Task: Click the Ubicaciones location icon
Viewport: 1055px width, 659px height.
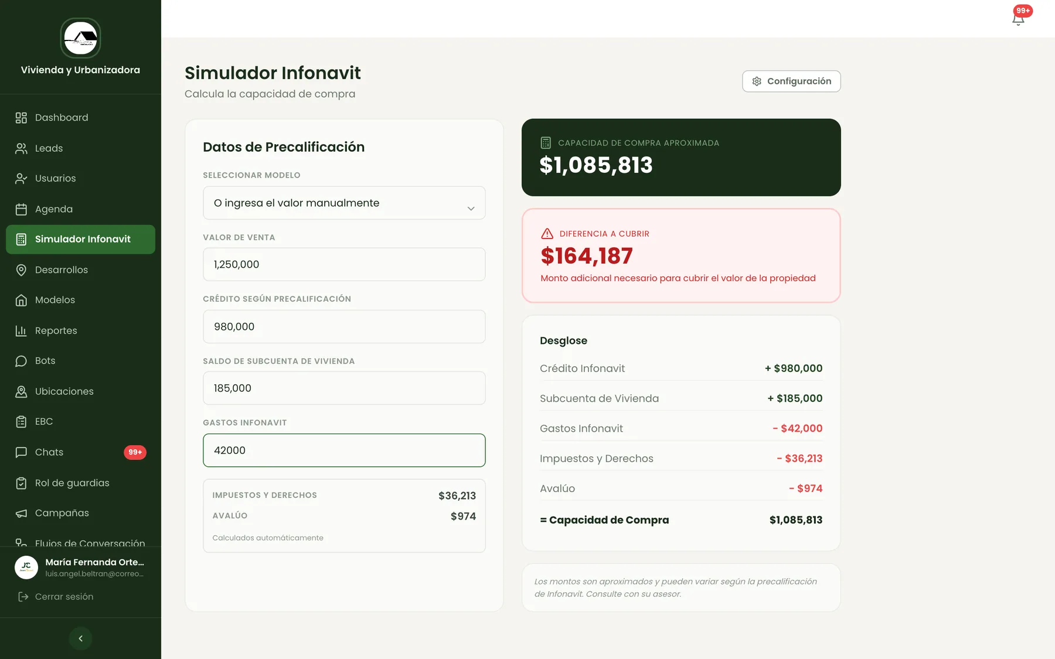Action: 21,391
